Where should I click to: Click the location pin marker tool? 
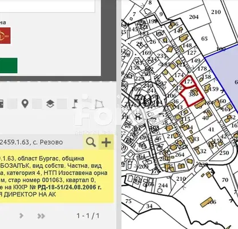(25, 104)
